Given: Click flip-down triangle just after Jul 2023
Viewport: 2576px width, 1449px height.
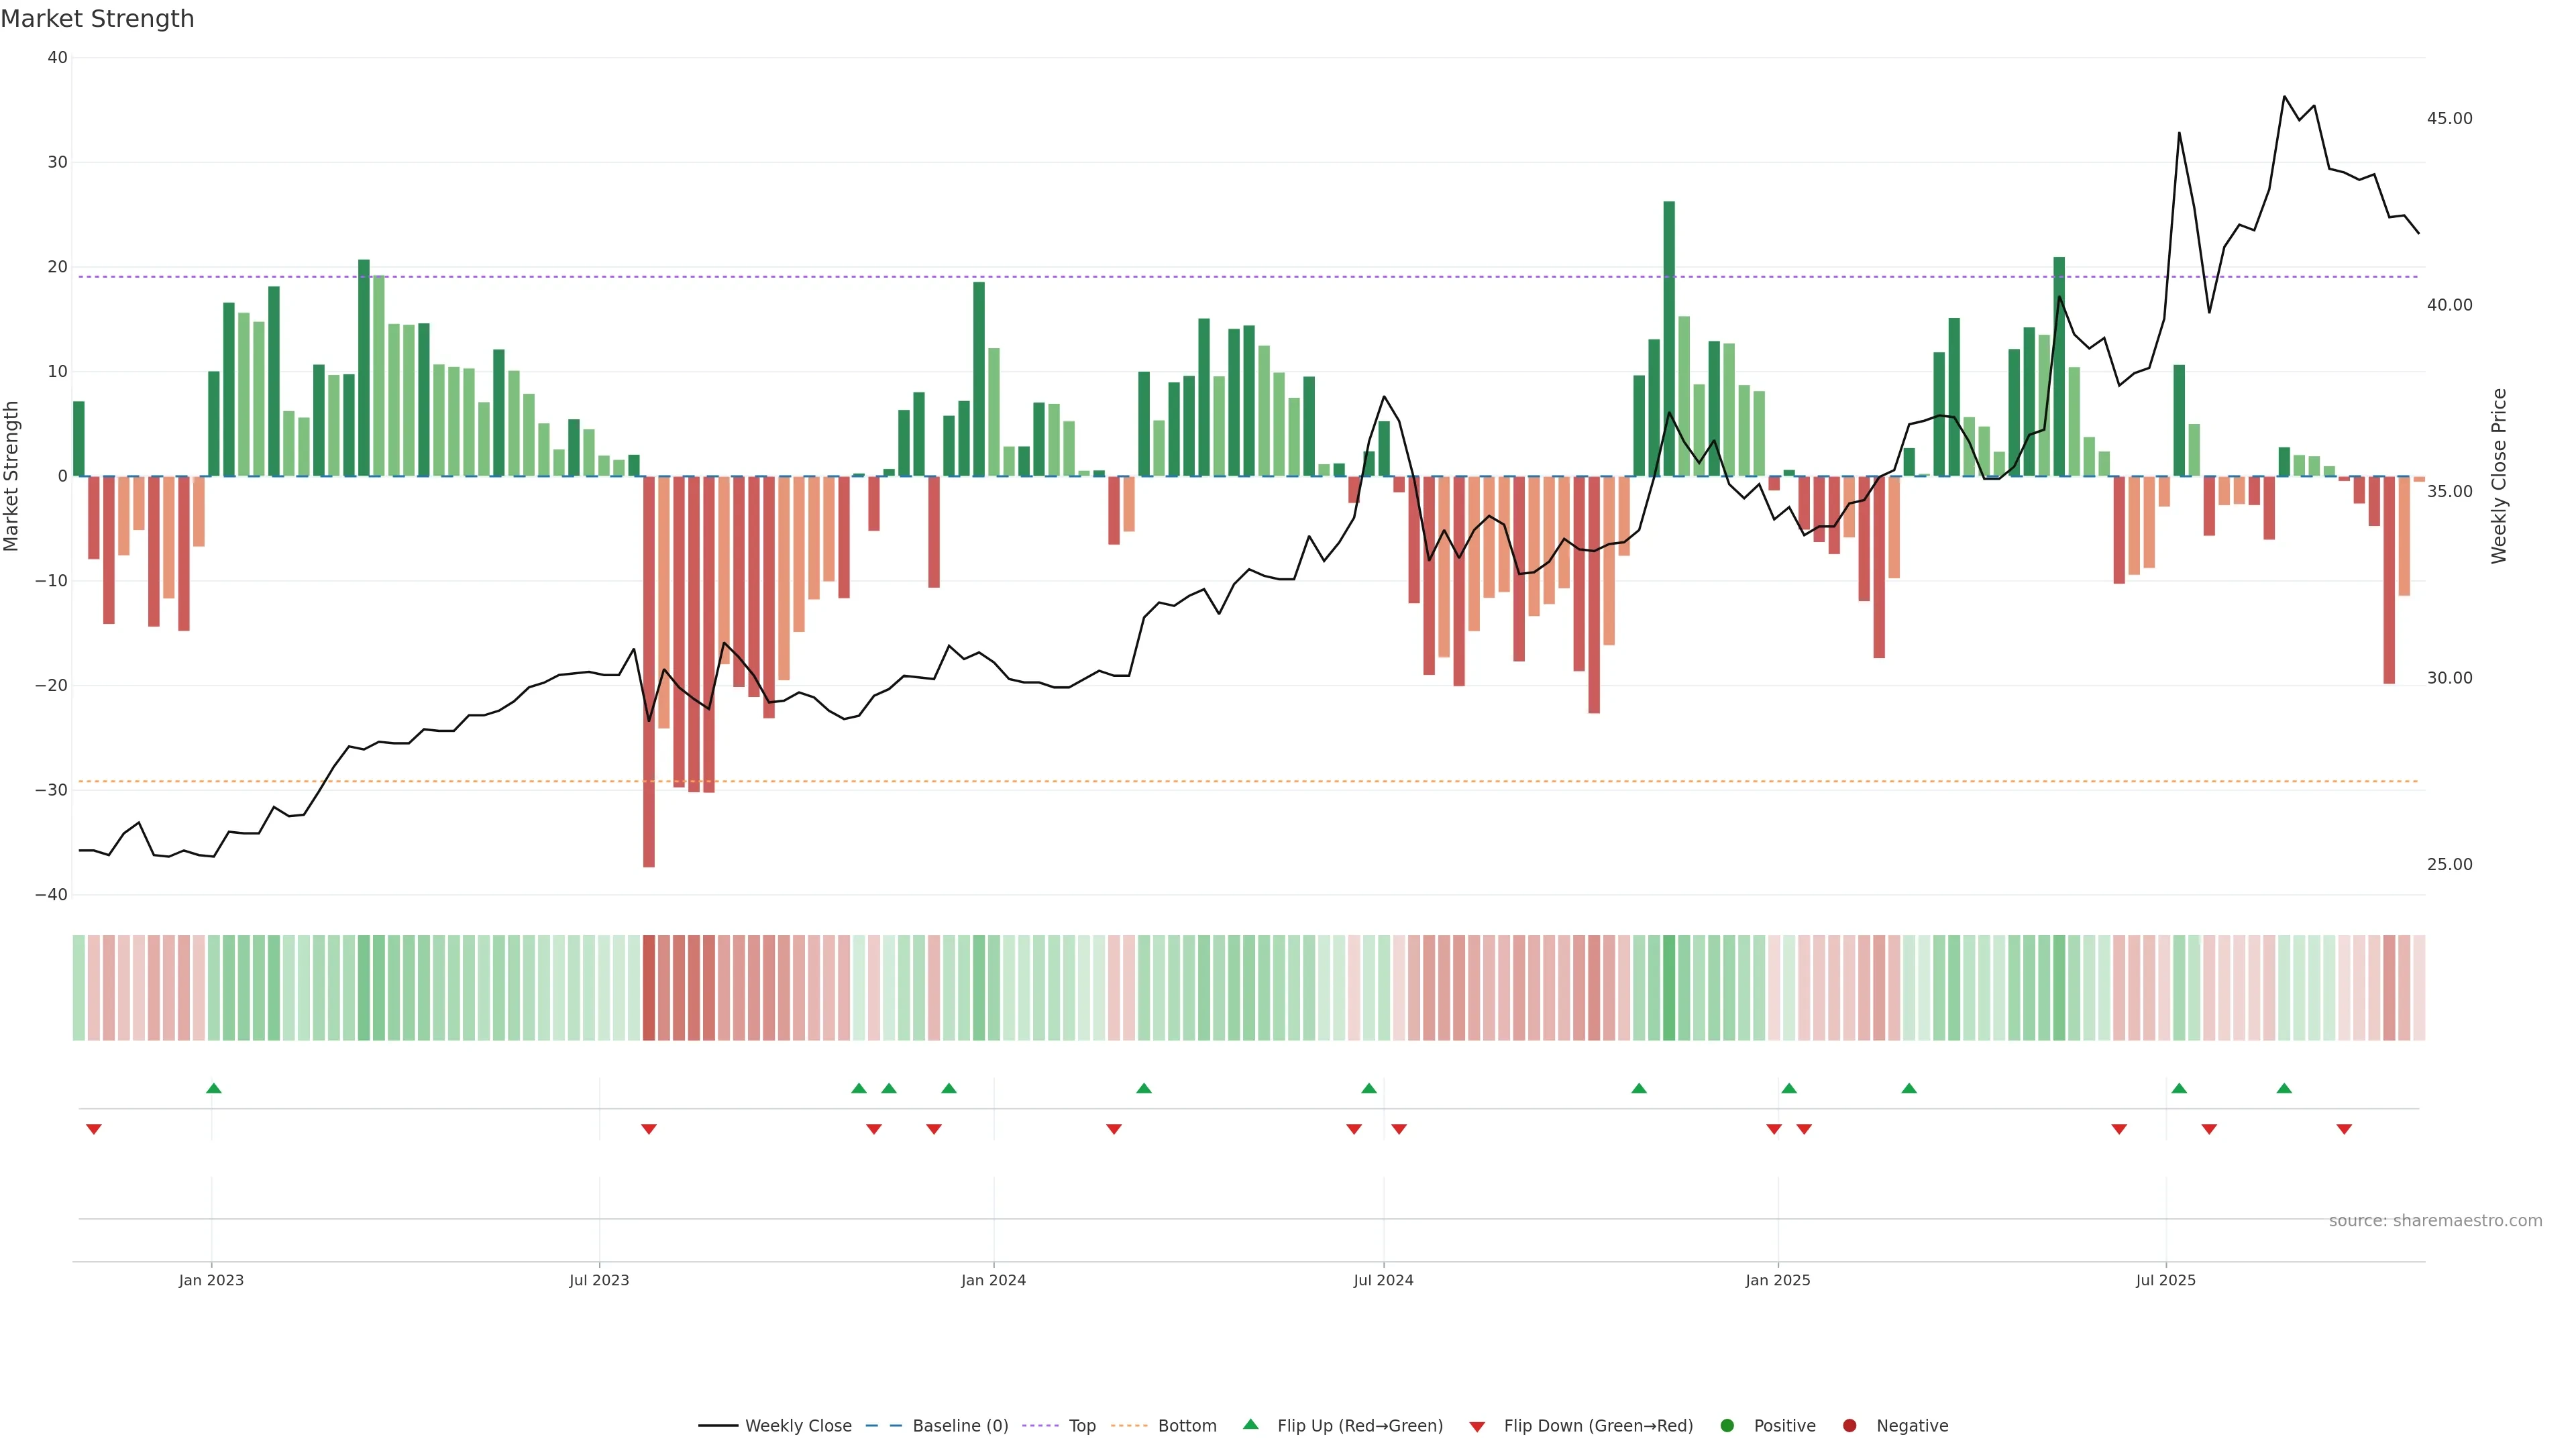Looking at the screenshot, I should coord(649,1129).
